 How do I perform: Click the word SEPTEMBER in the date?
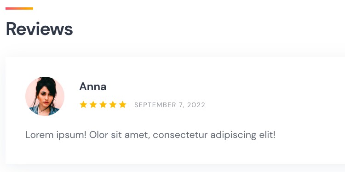click(155, 105)
